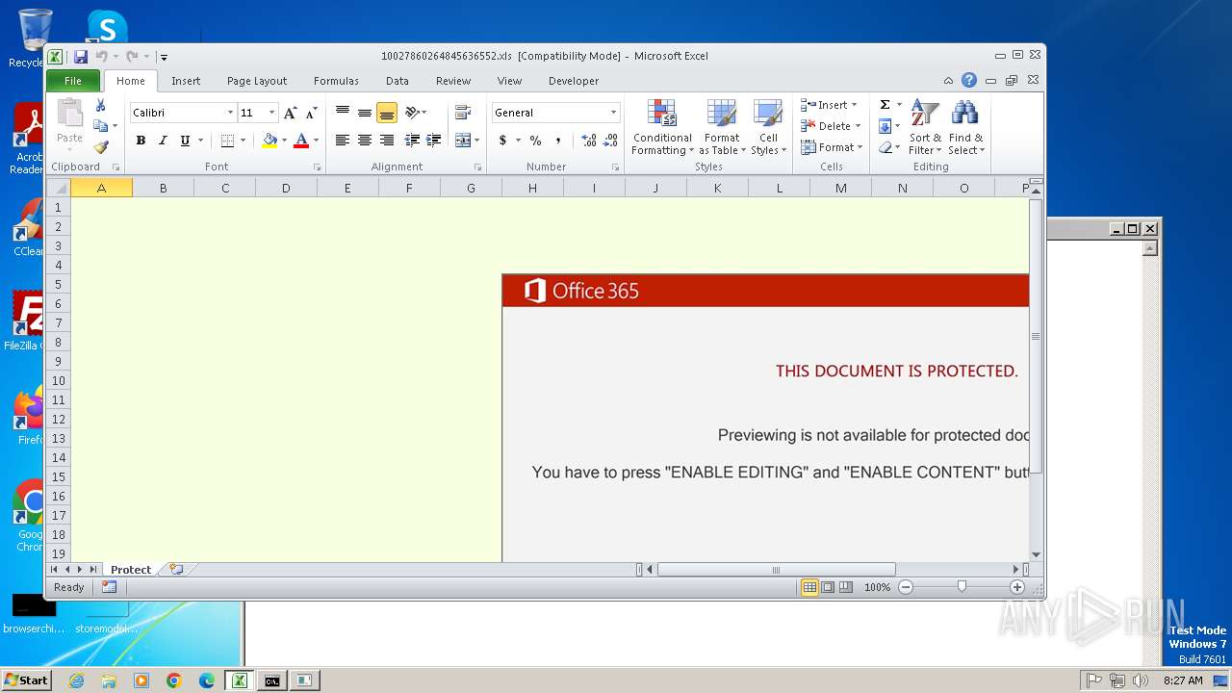Select the Protect sheet tab

131,570
